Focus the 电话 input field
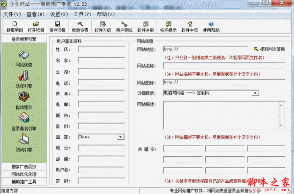This screenshot has height=194, width=294. [x=101, y=83]
